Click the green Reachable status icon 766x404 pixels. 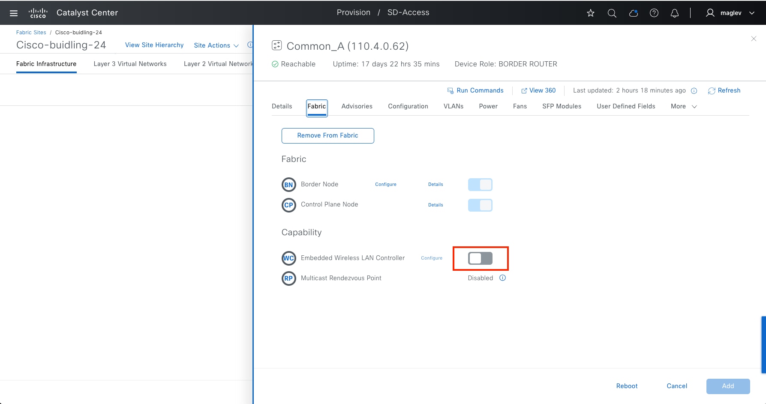coord(275,64)
